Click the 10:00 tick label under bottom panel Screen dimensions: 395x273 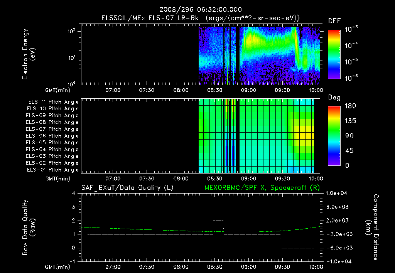pos(316,267)
